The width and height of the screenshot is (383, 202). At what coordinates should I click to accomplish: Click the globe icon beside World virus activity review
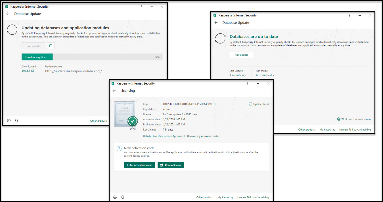tap(339, 119)
